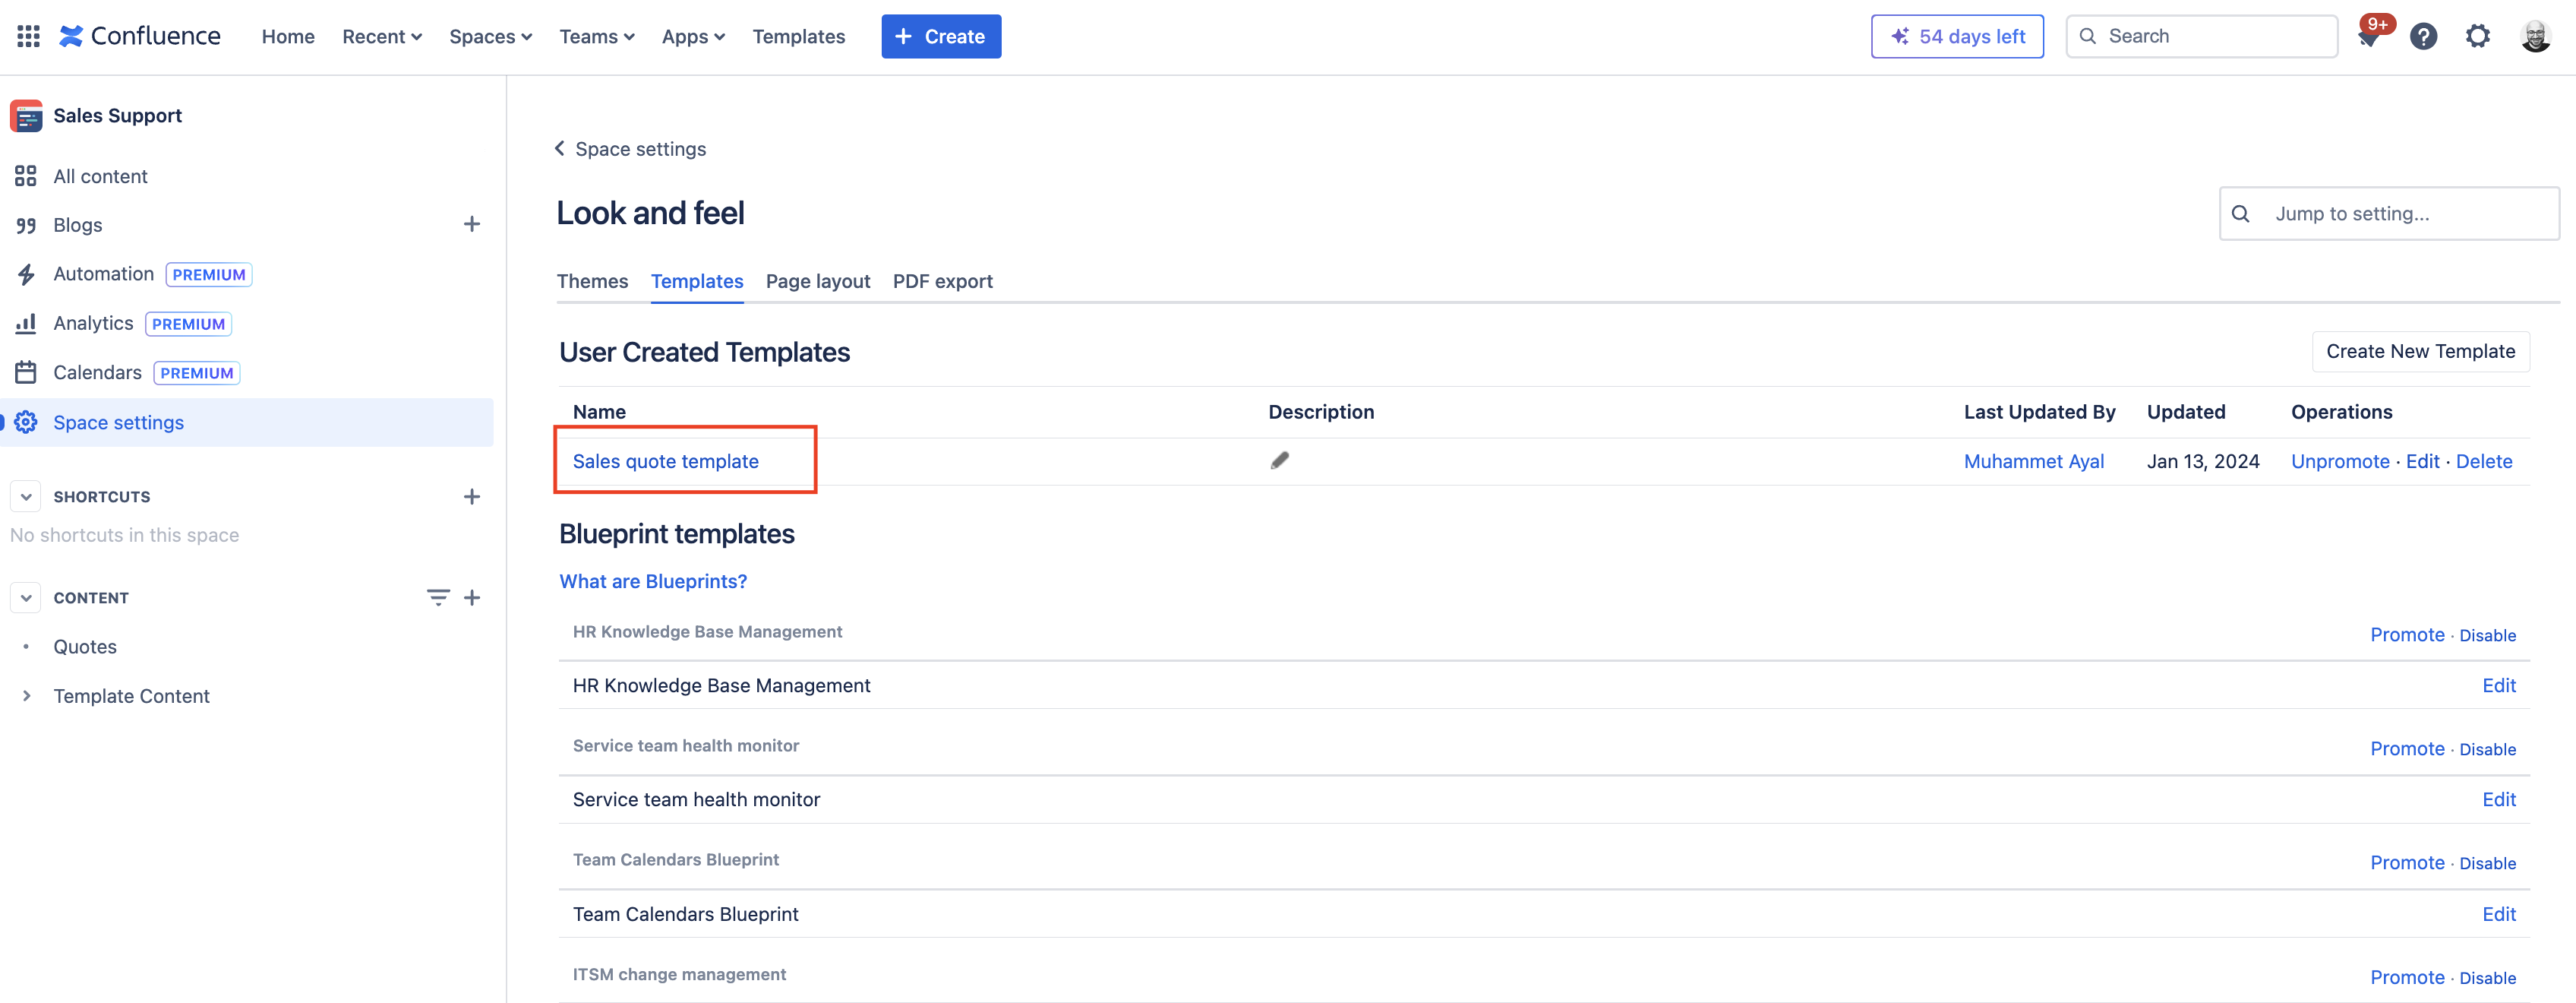Unpromote the Sales quote template
This screenshot has width=2576, height=1003.
[2339, 461]
